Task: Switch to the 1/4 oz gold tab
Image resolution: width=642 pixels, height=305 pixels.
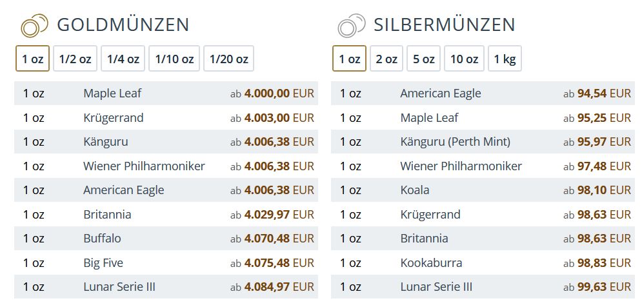Action: (x=123, y=59)
